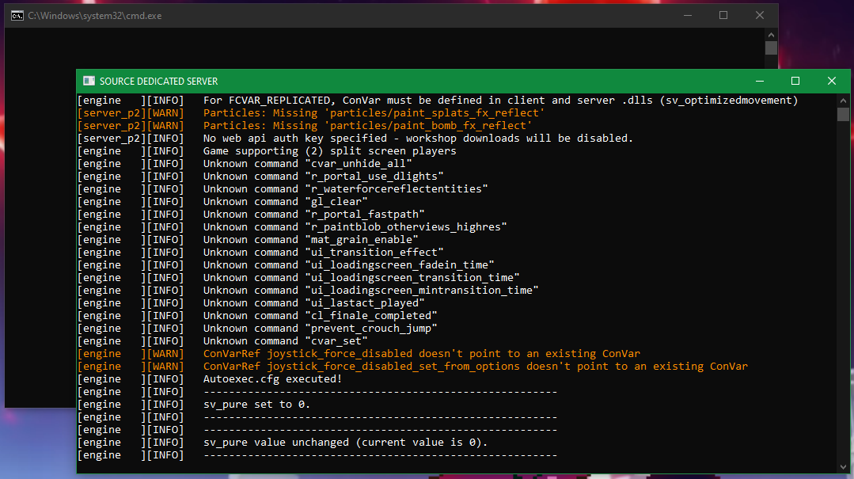Click the Unknown command "ui_lastact_played" line
This screenshot has width=854, height=479.
(x=251, y=303)
